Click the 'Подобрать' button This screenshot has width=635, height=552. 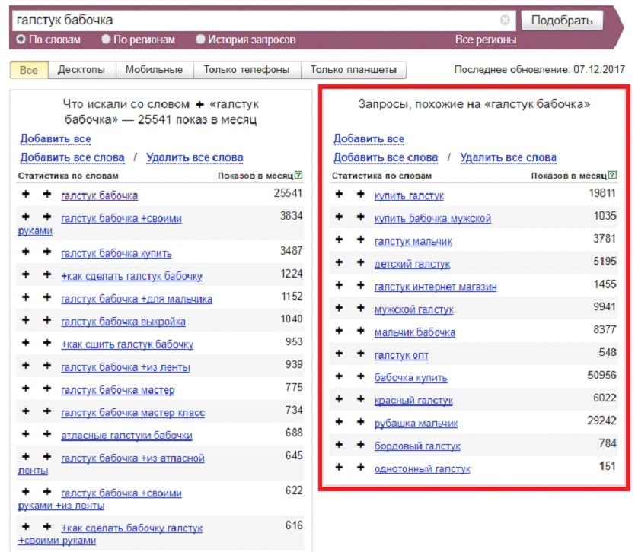coord(562,21)
